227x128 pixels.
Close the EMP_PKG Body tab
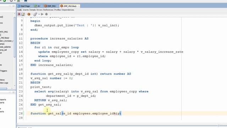(x=79, y=6)
